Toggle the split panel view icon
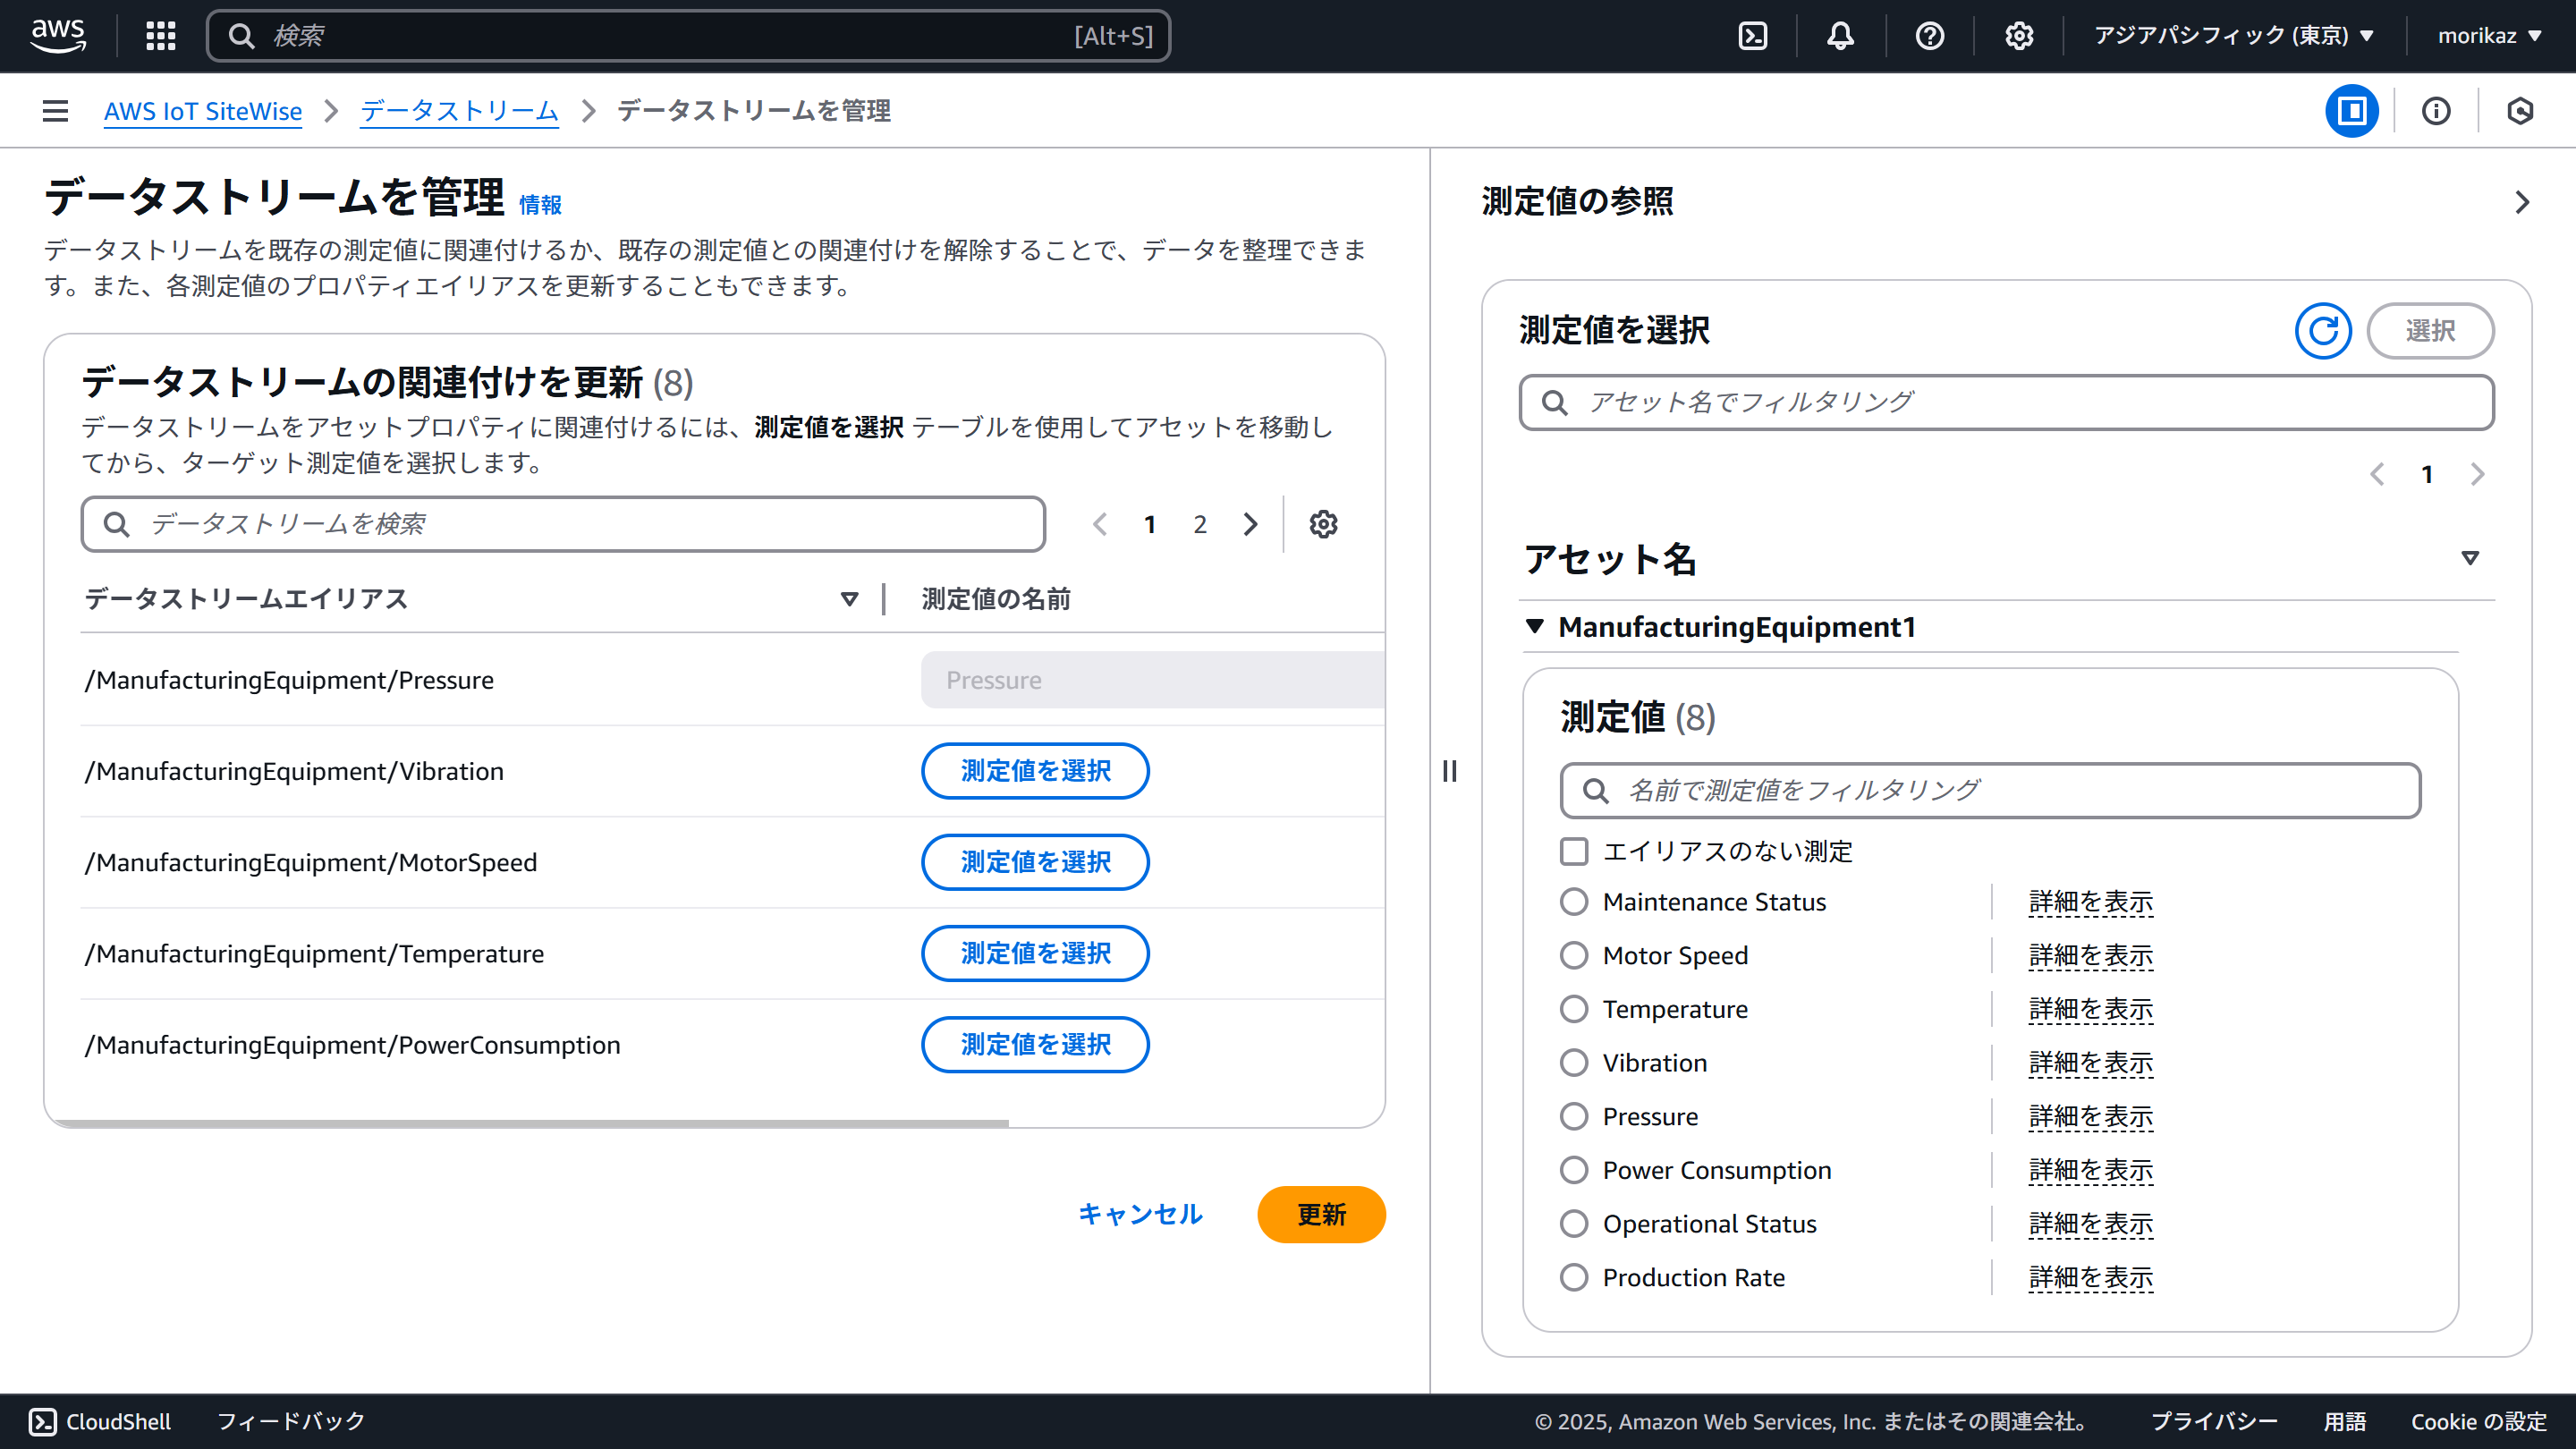 click(2352, 111)
